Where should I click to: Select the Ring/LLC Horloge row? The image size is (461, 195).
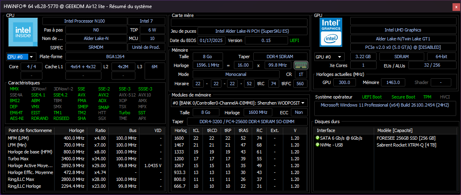tap(85, 186)
